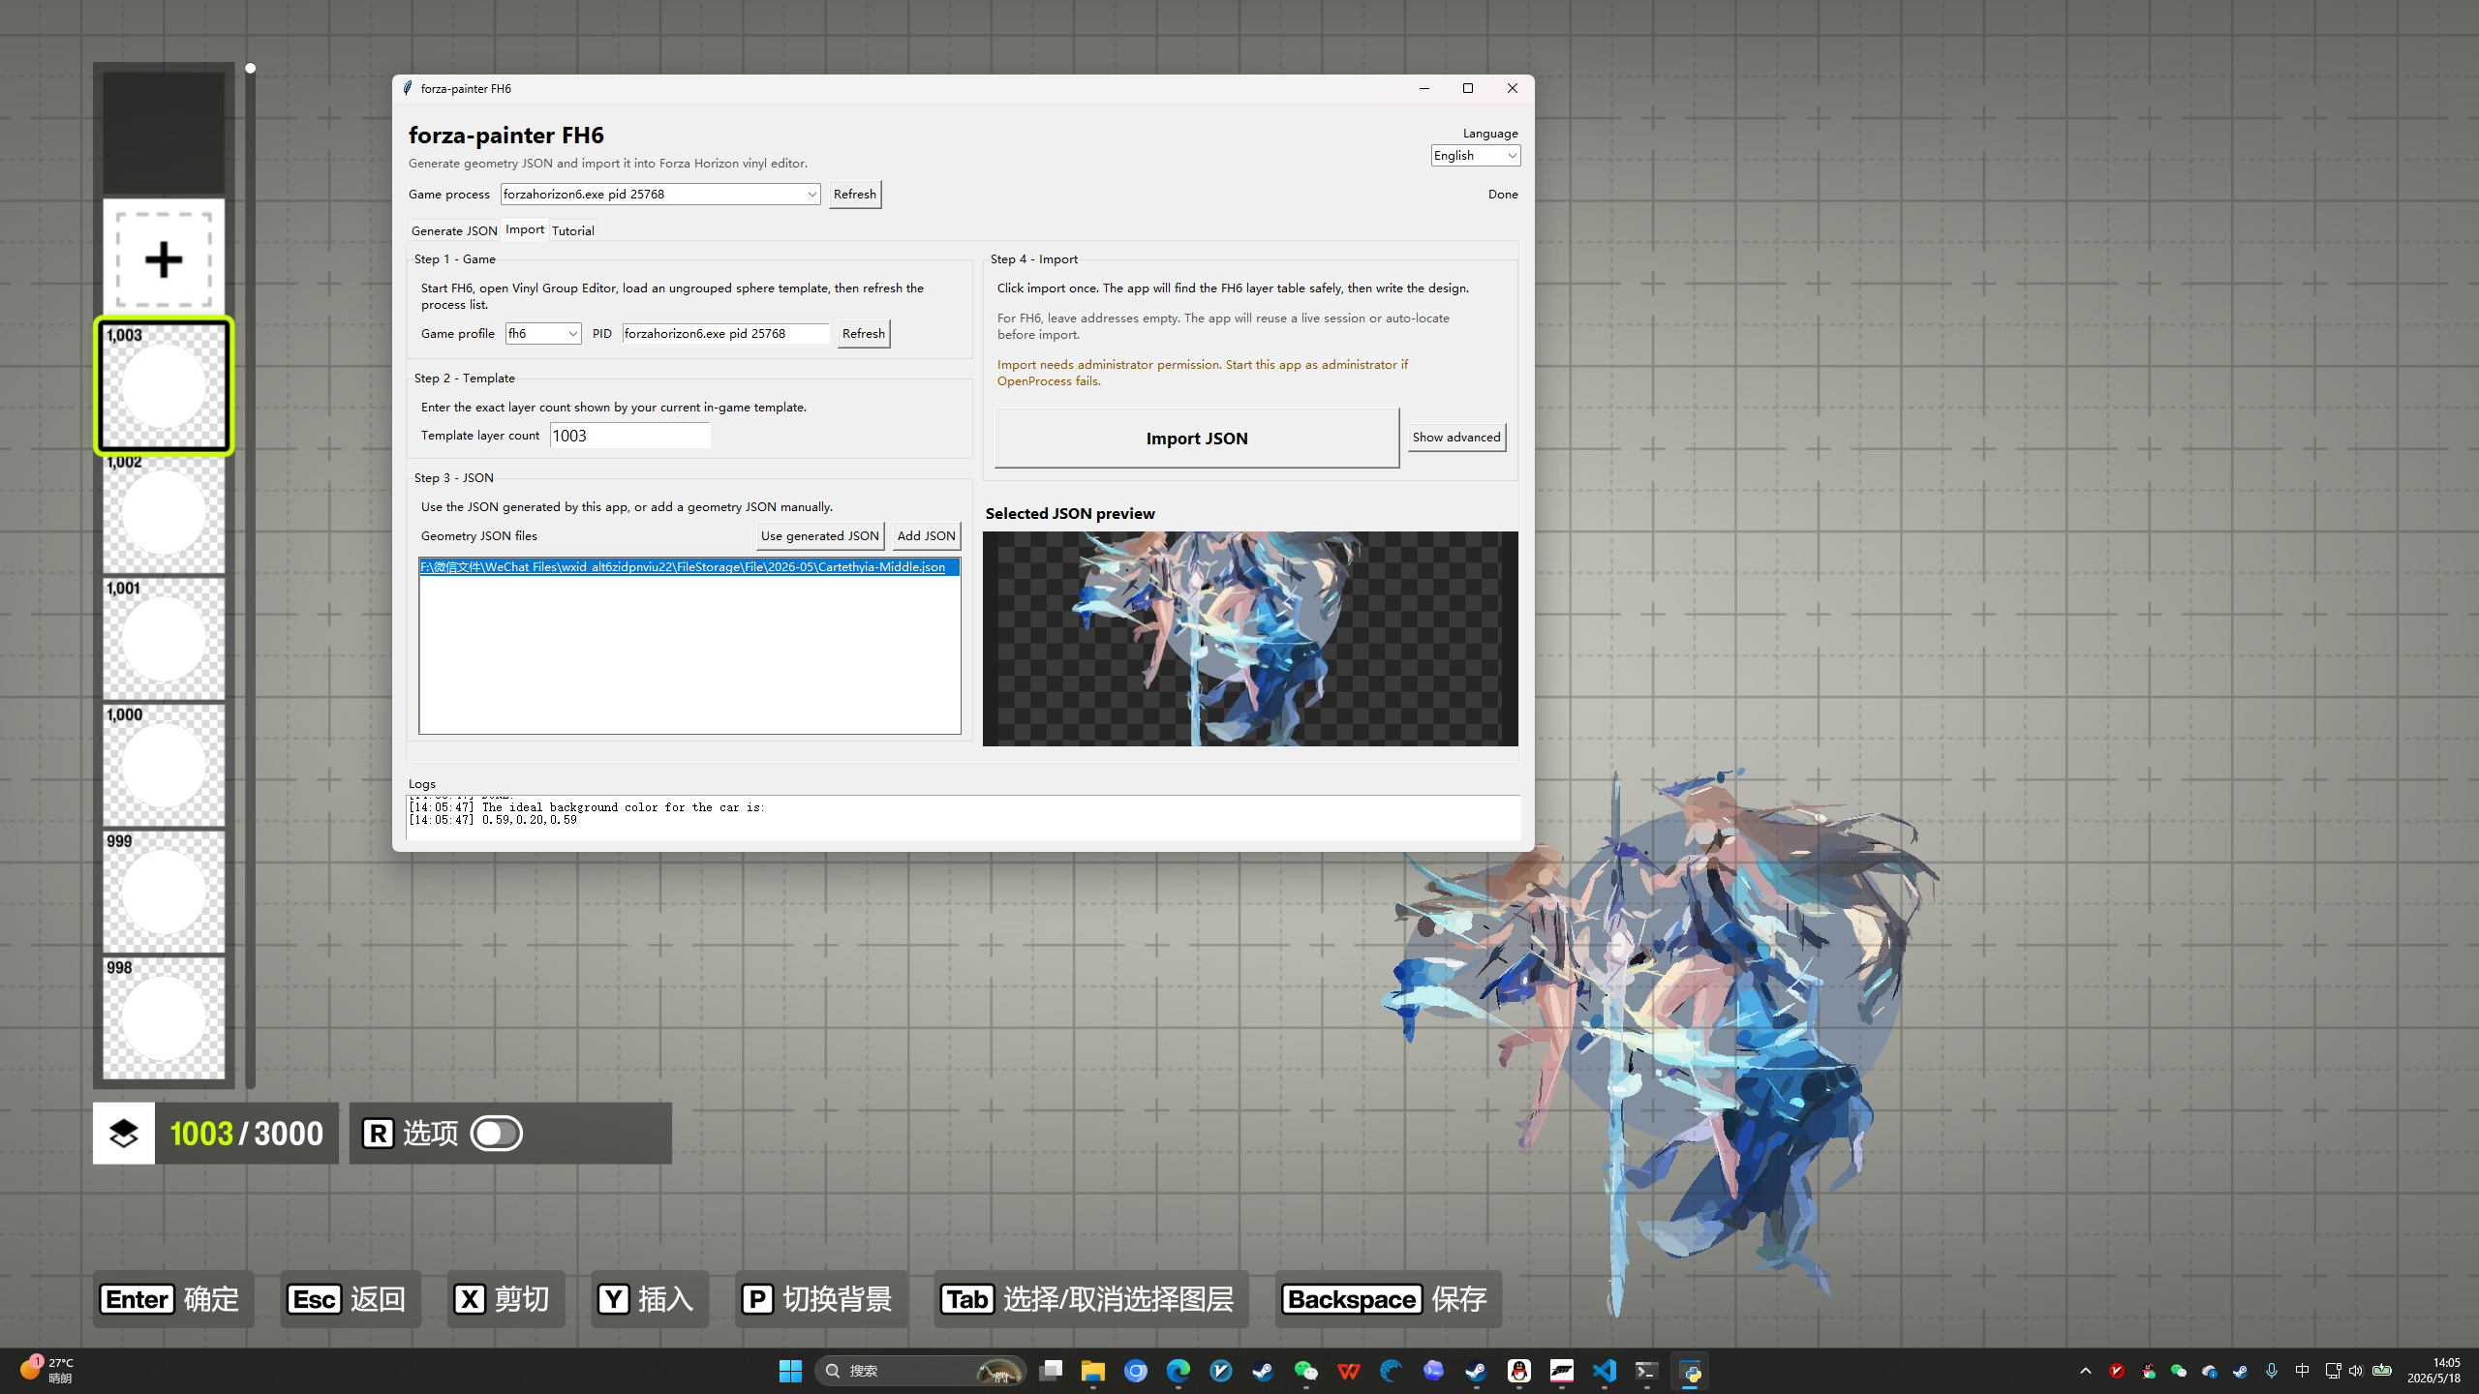This screenshot has height=1394, width=2479.
Task: Click the Show advanced button
Action: pos(1455,437)
